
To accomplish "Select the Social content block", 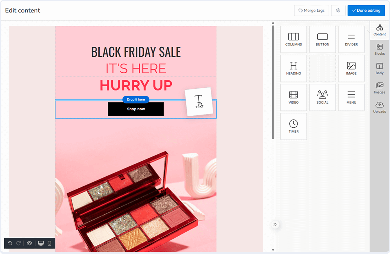I will [322, 98].
